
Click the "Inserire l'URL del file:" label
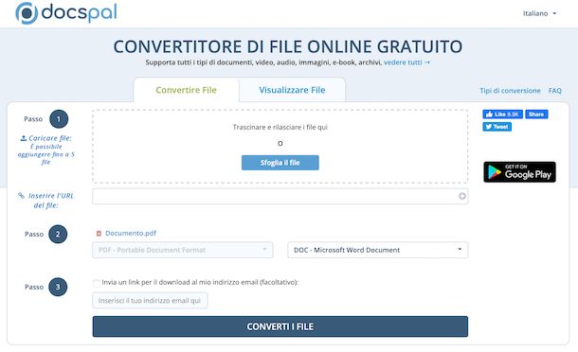coord(51,201)
